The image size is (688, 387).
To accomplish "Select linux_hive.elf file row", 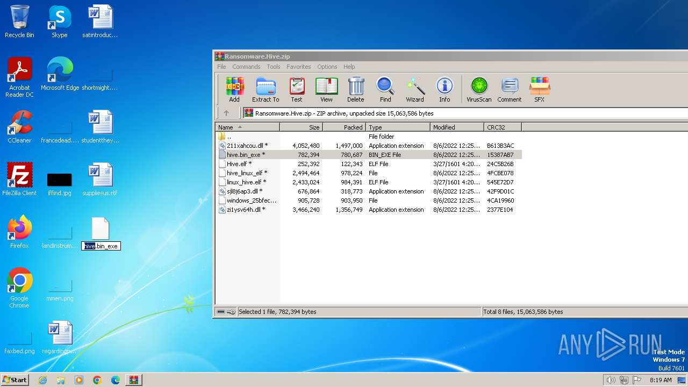I will point(369,182).
